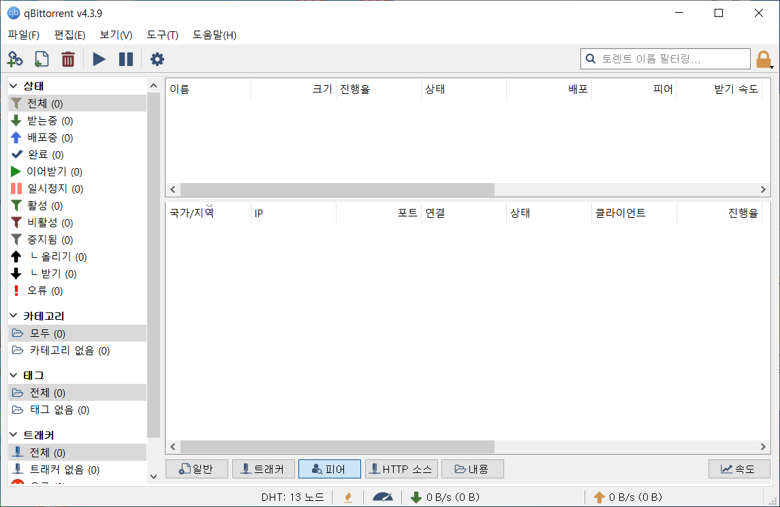Open the 편집(E) menu
This screenshot has height=507, width=780.
point(69,35)
